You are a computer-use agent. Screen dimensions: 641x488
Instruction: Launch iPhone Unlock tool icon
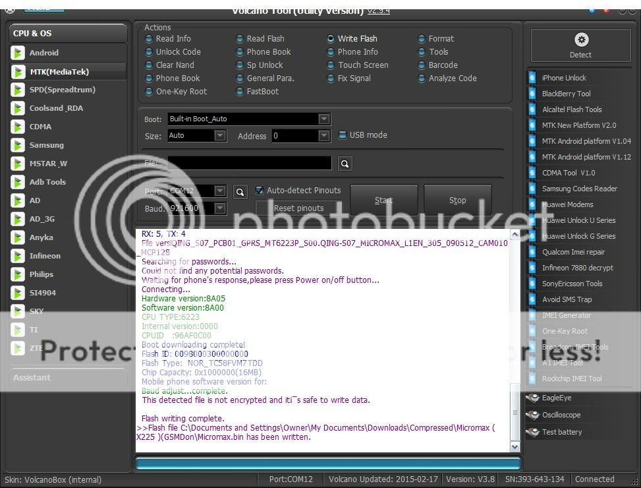point(532,78)
